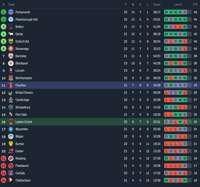Image resolution: width=200 pixels, height=187 pixels.
Task: Click the Peterborough Utd club crest
Action: click(x=11, y=19)
